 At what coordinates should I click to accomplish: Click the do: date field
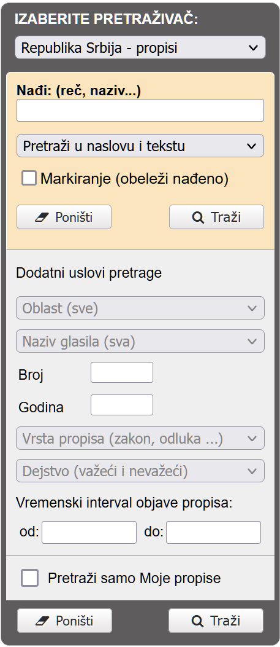tap(213, 532)
